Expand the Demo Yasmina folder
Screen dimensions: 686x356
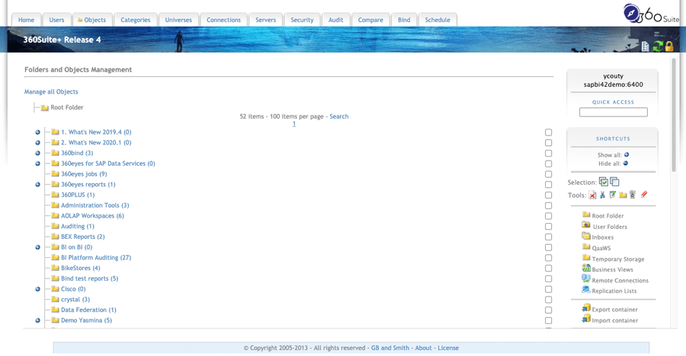pyautogui.click(x=37, y=320)
